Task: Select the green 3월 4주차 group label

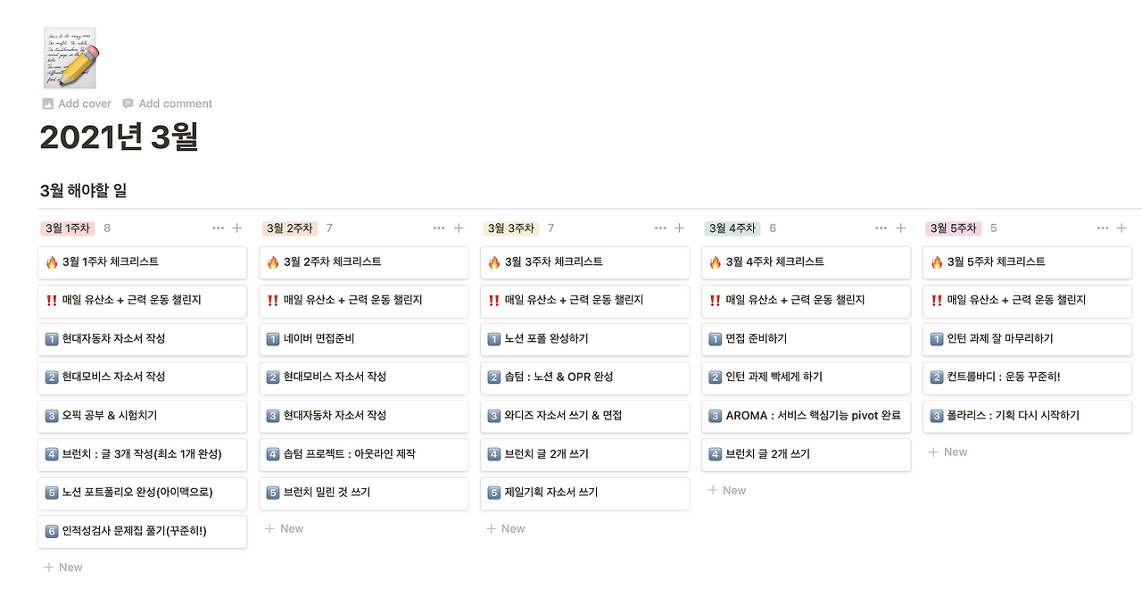Action: click(732, 228)
